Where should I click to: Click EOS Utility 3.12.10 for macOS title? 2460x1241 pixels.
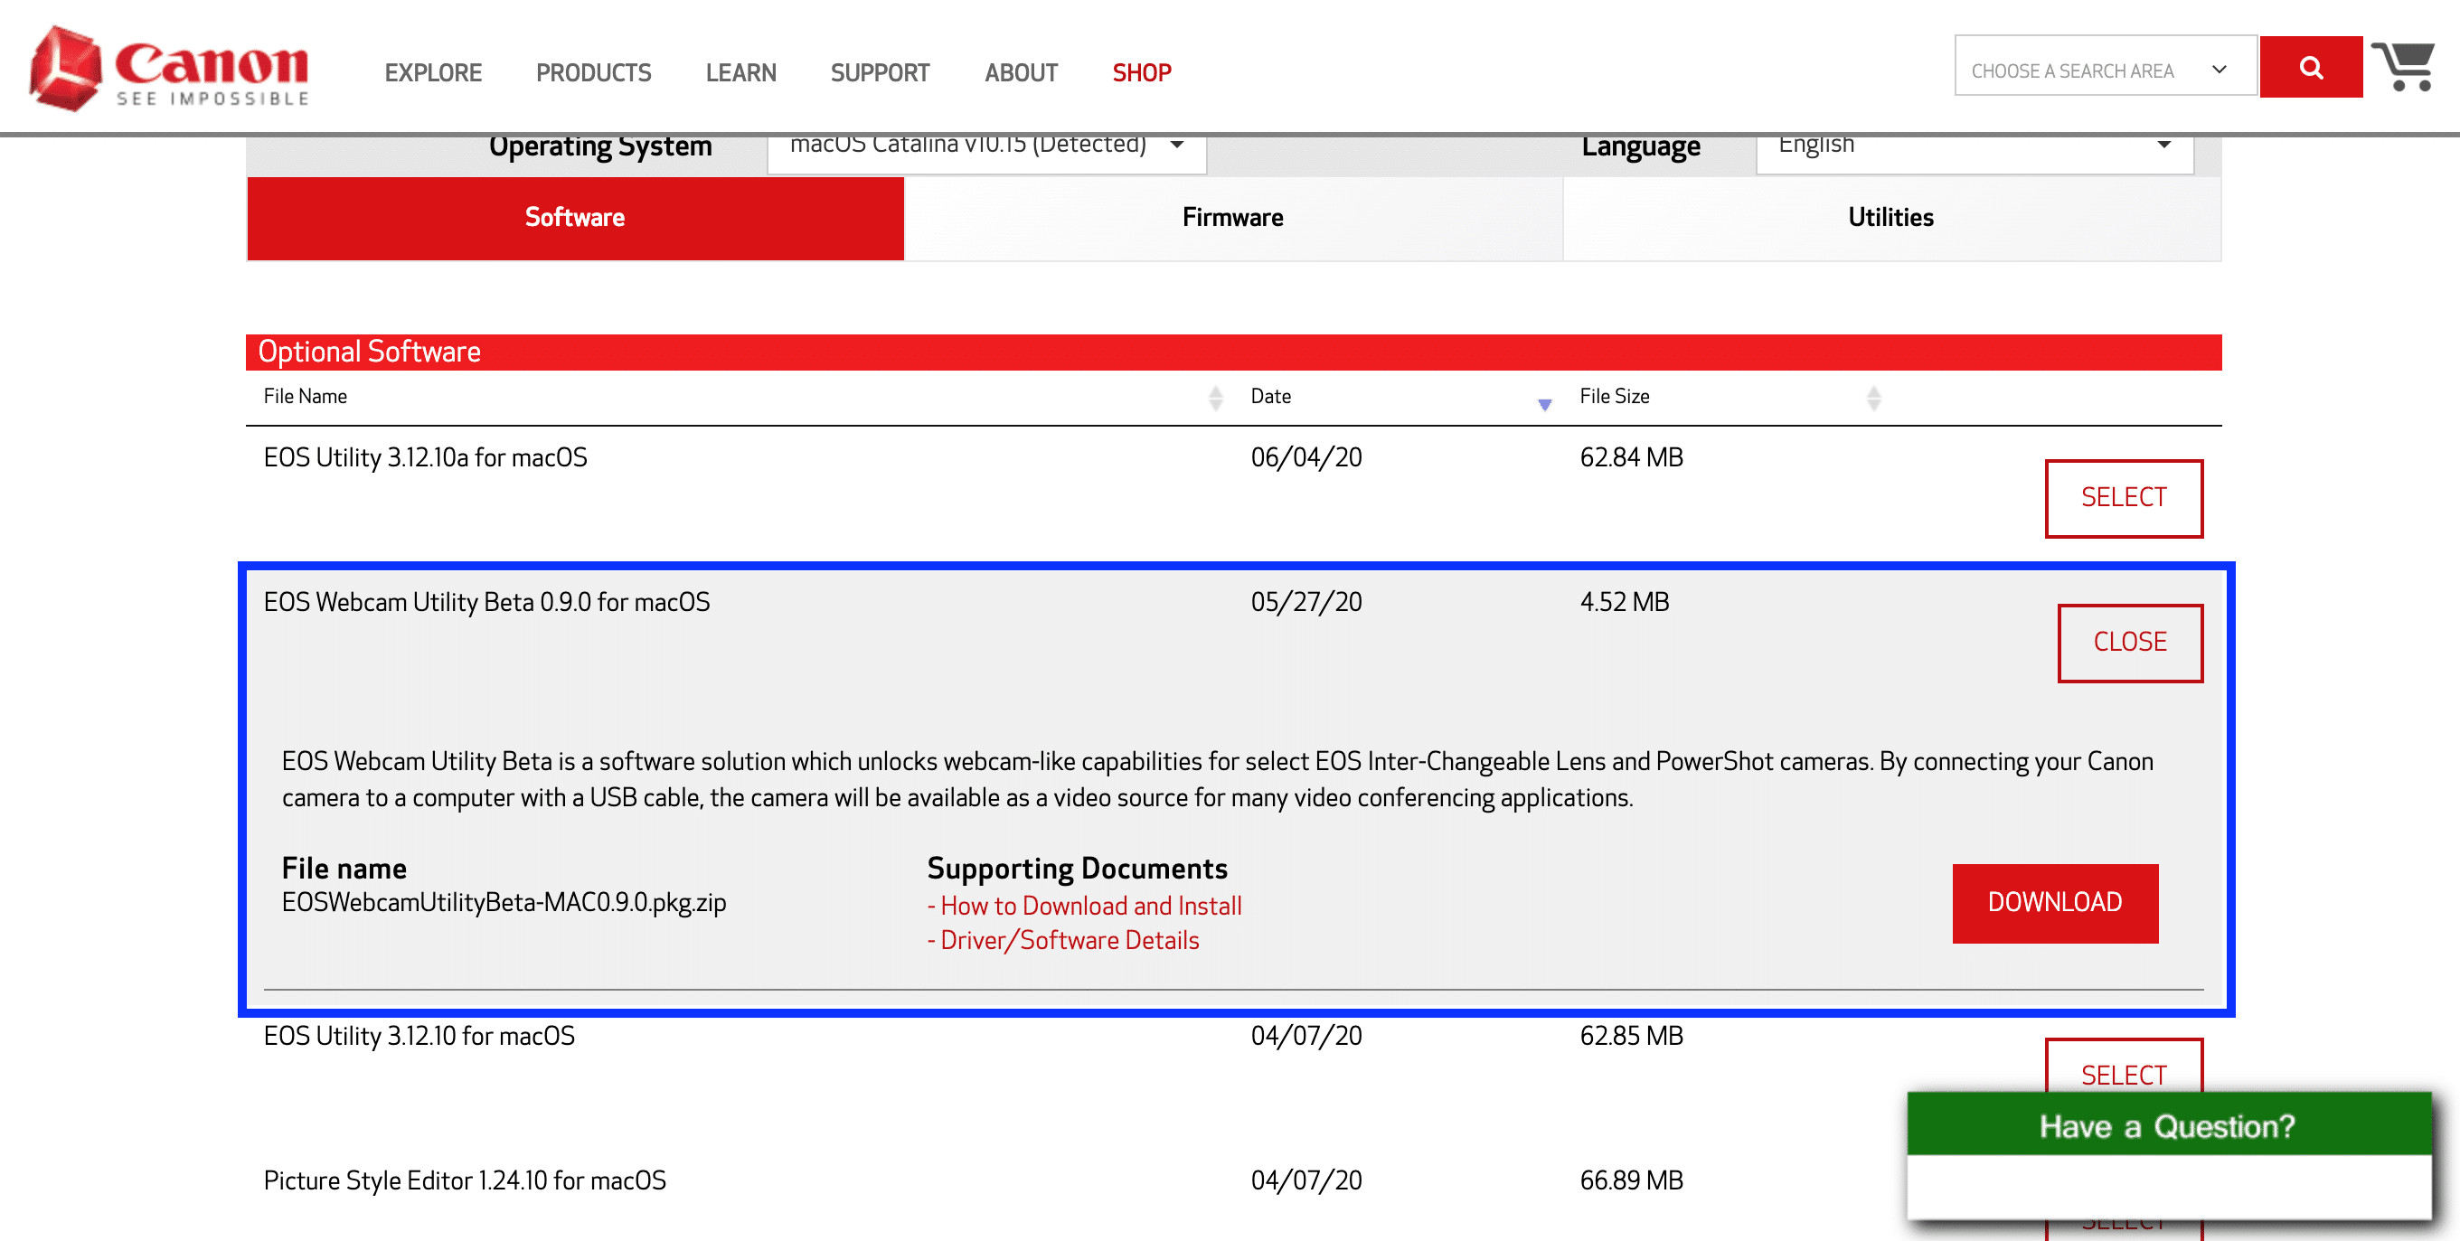pos(419,1036)
